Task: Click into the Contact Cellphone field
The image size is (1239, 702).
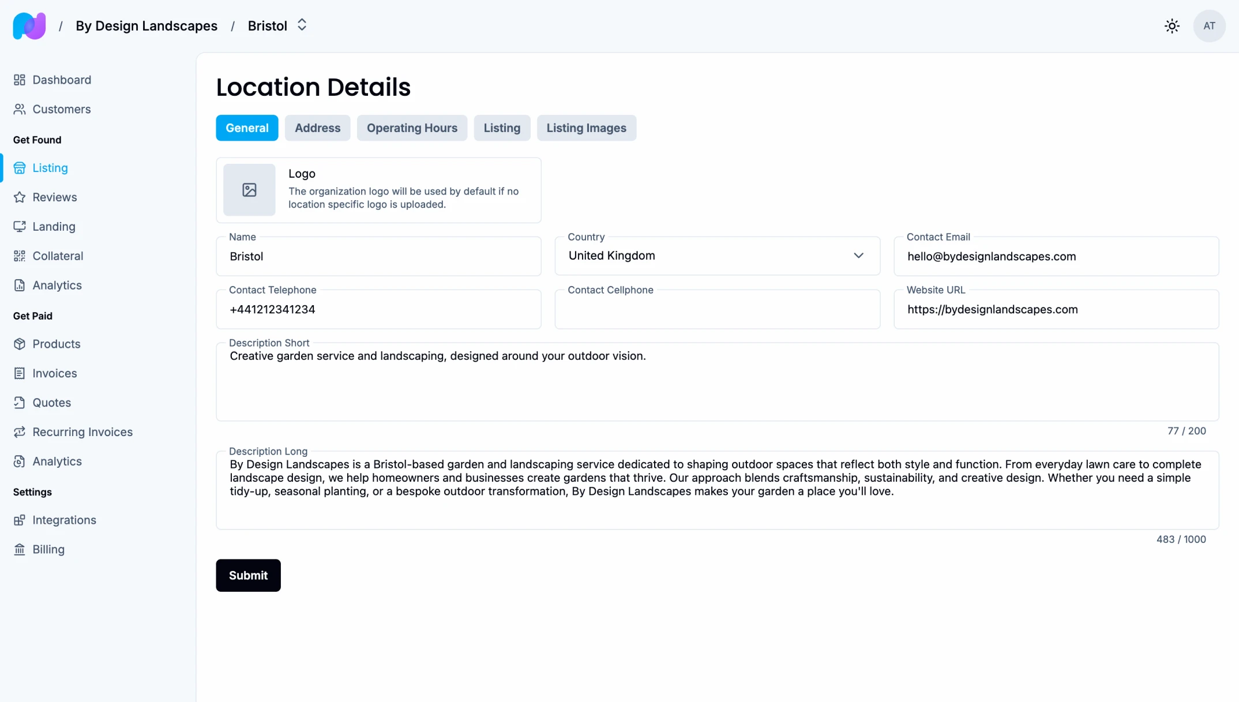Action: (x=717, y=310)
